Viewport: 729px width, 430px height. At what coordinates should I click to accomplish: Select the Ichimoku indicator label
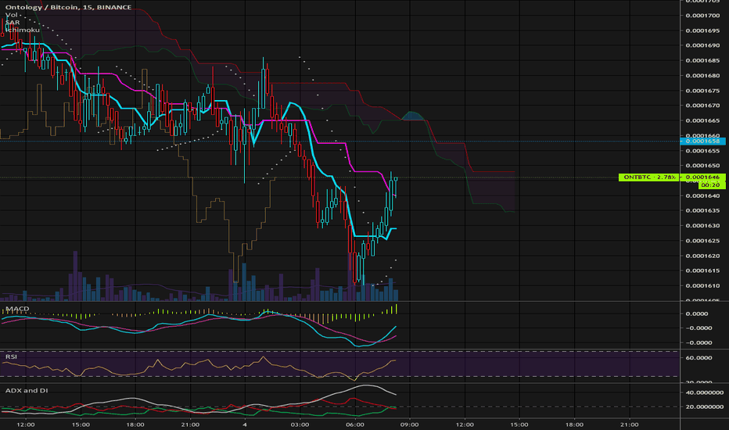coord(23,30)
